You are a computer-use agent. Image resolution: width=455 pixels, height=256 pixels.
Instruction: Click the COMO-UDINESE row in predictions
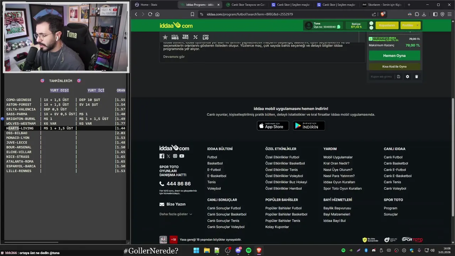66,100
